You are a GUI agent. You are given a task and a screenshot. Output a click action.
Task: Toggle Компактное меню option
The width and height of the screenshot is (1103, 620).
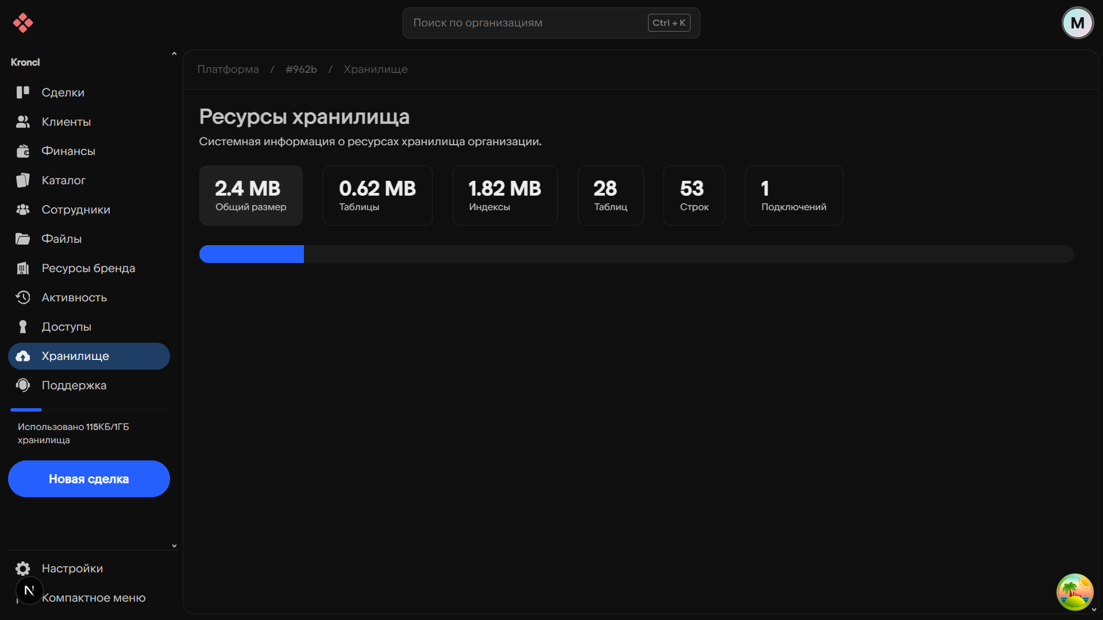click(x=94, y=598)
